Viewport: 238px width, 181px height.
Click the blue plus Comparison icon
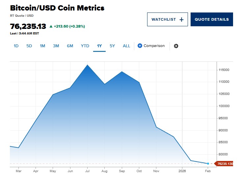140,46
